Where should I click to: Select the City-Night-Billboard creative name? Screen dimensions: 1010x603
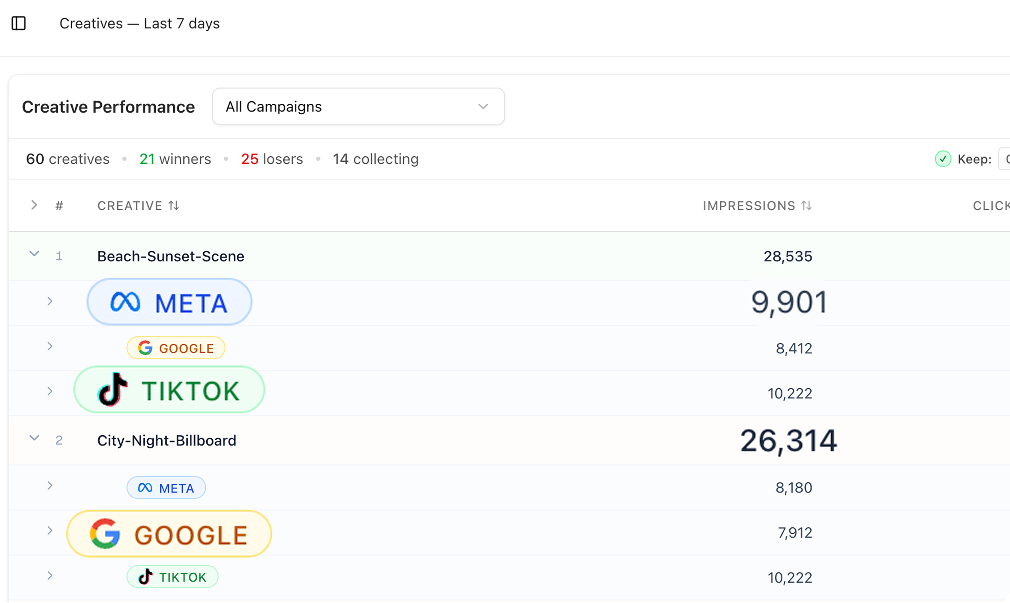click(167, 440)
